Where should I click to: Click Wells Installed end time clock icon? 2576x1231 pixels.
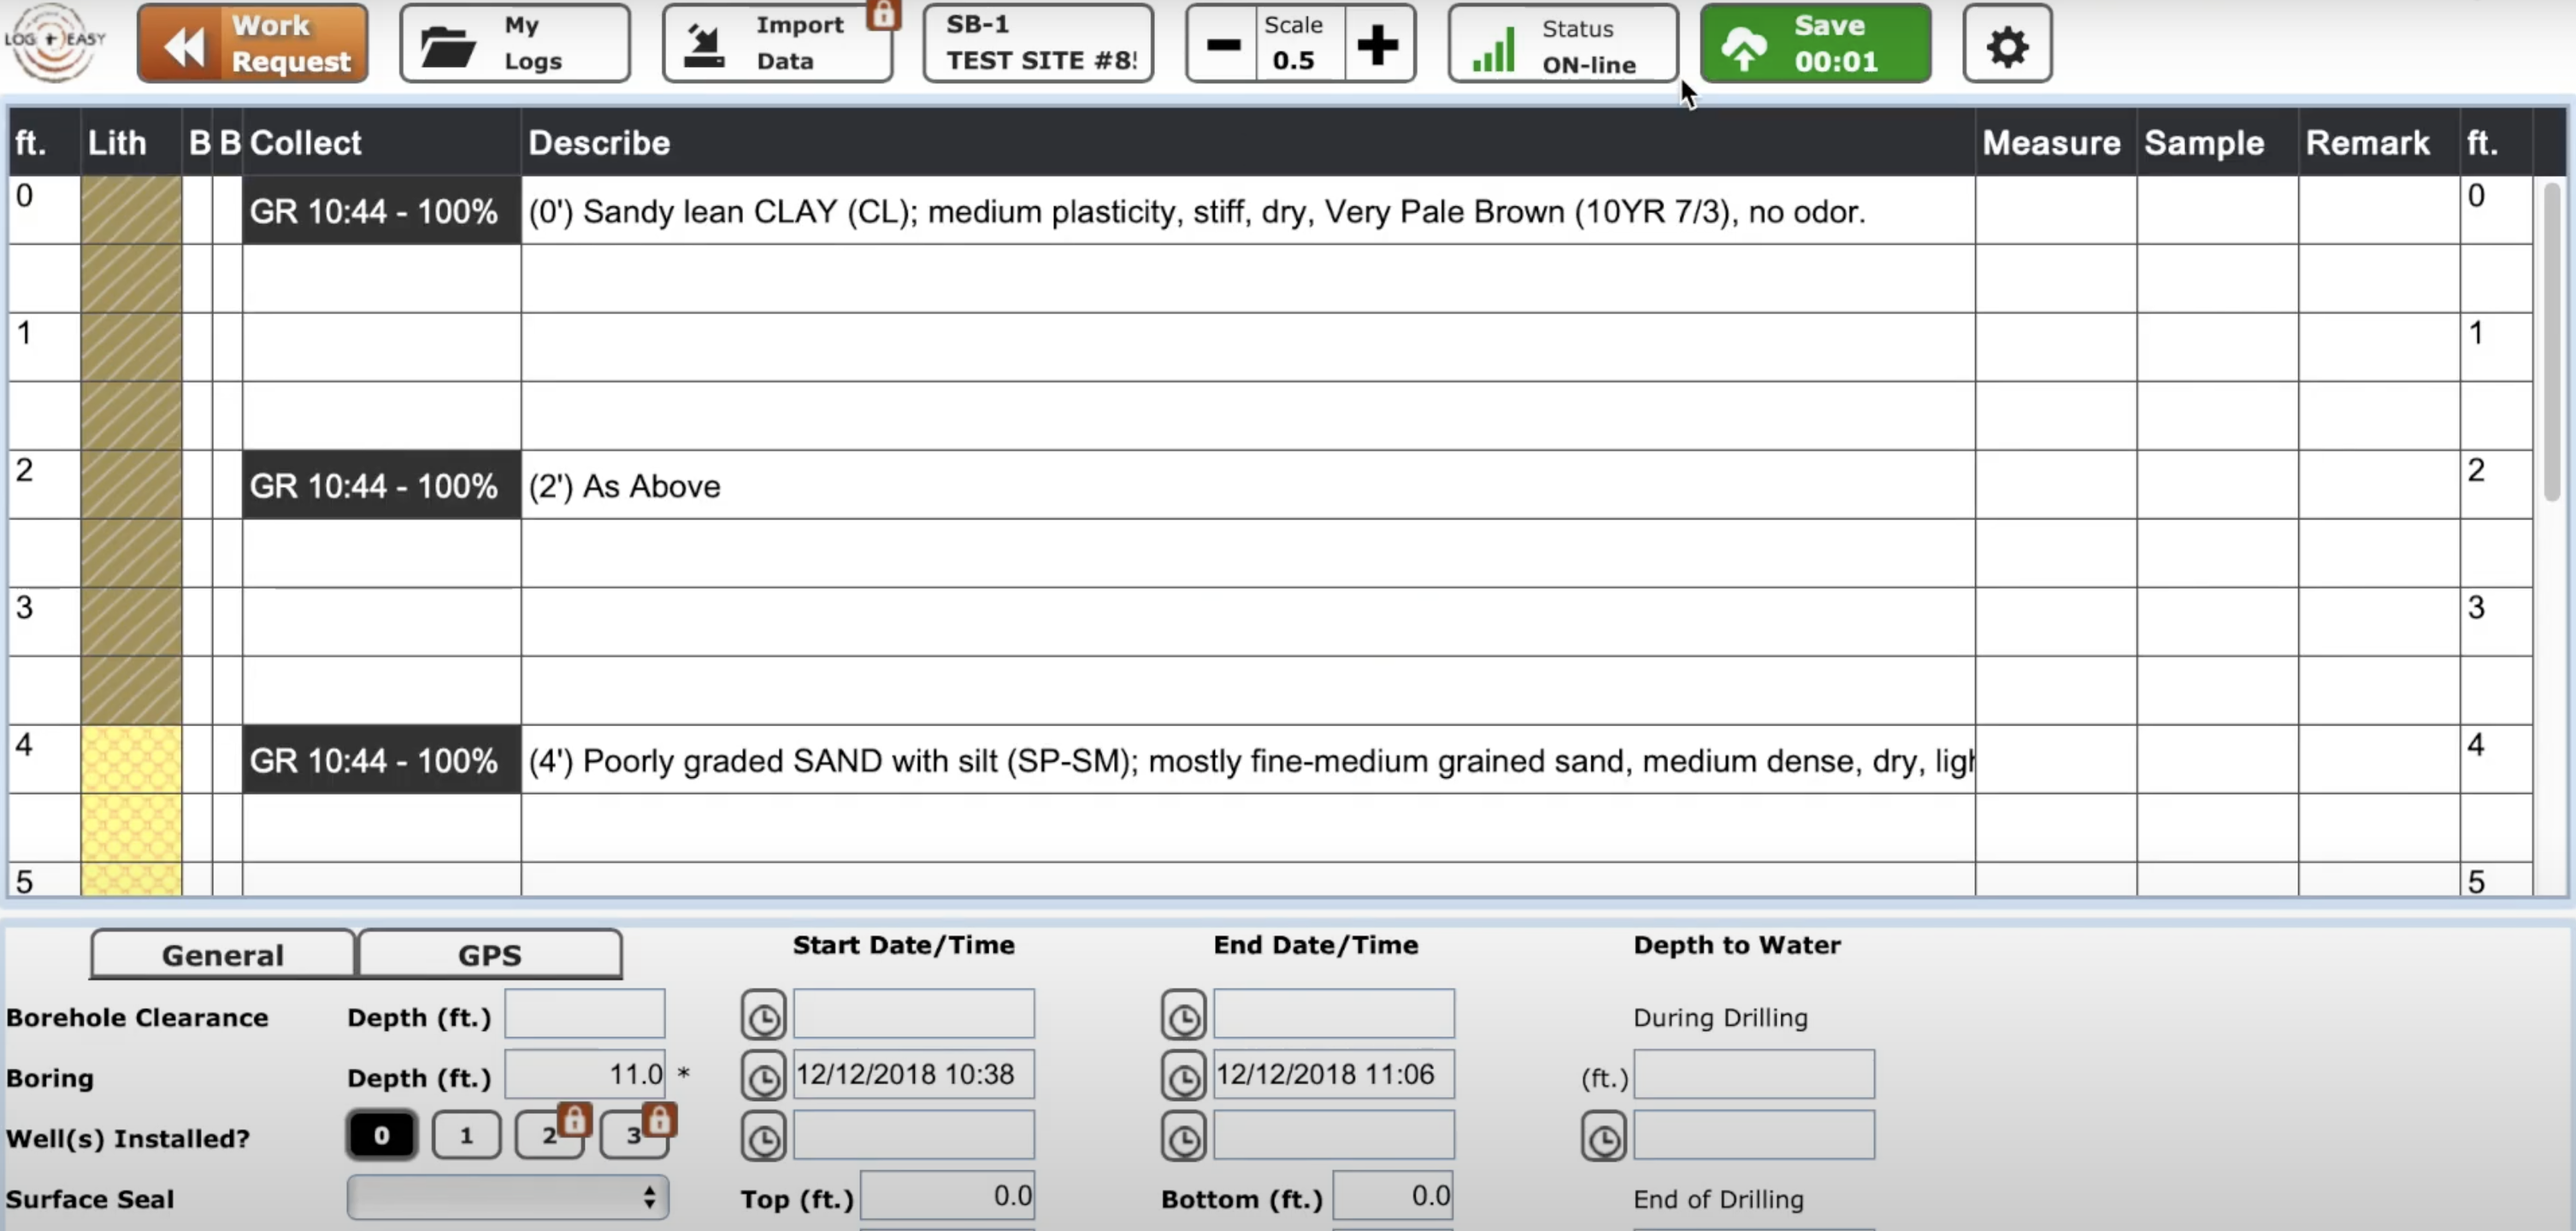click(x=1183, y=1138)
